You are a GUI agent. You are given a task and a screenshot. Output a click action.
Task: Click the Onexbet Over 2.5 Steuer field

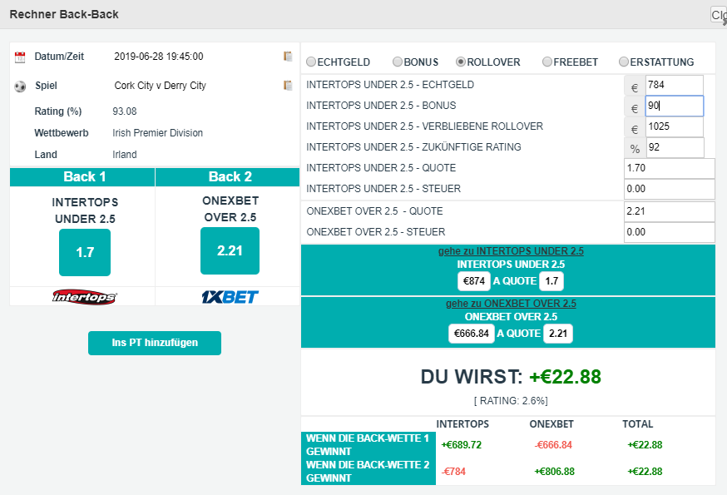pos(670,232)
